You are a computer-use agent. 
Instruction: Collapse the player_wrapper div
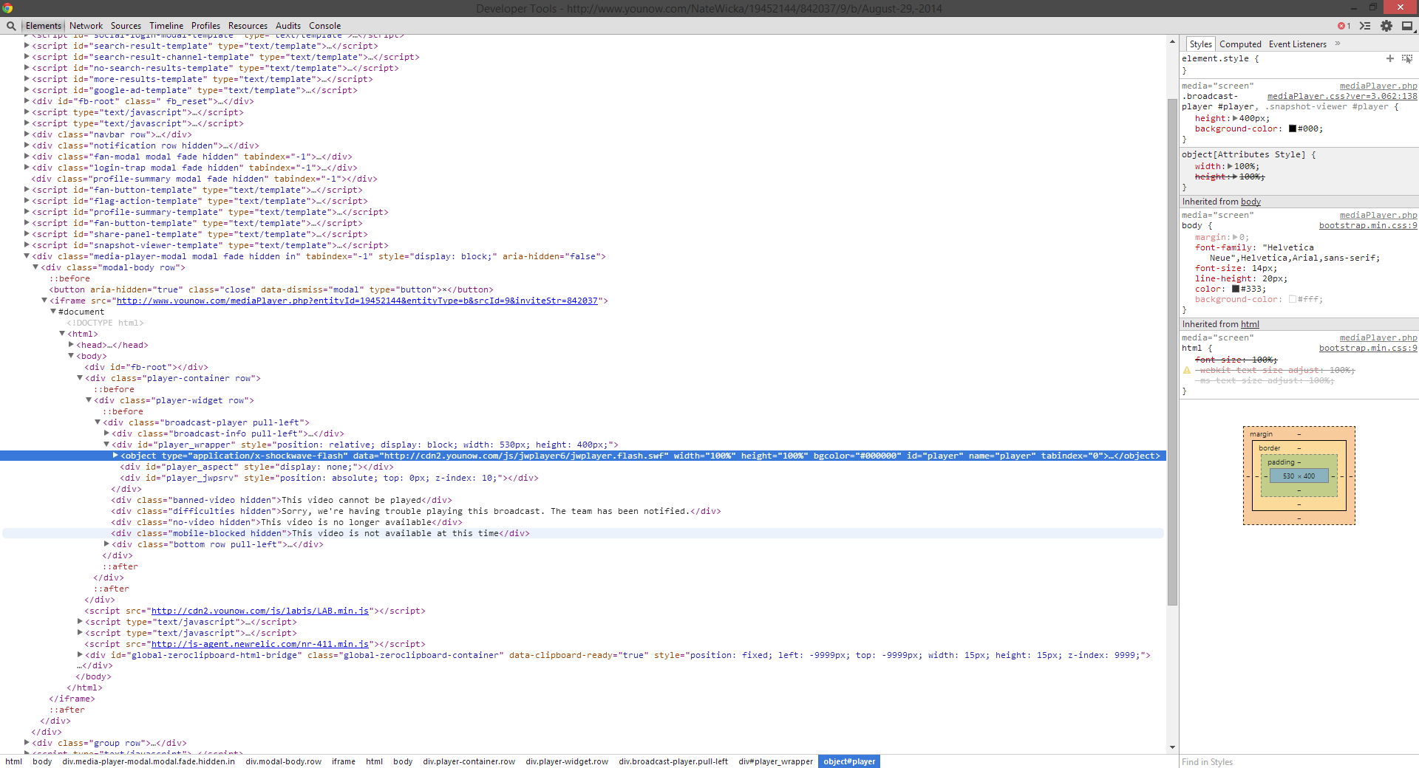click(106, 445)
